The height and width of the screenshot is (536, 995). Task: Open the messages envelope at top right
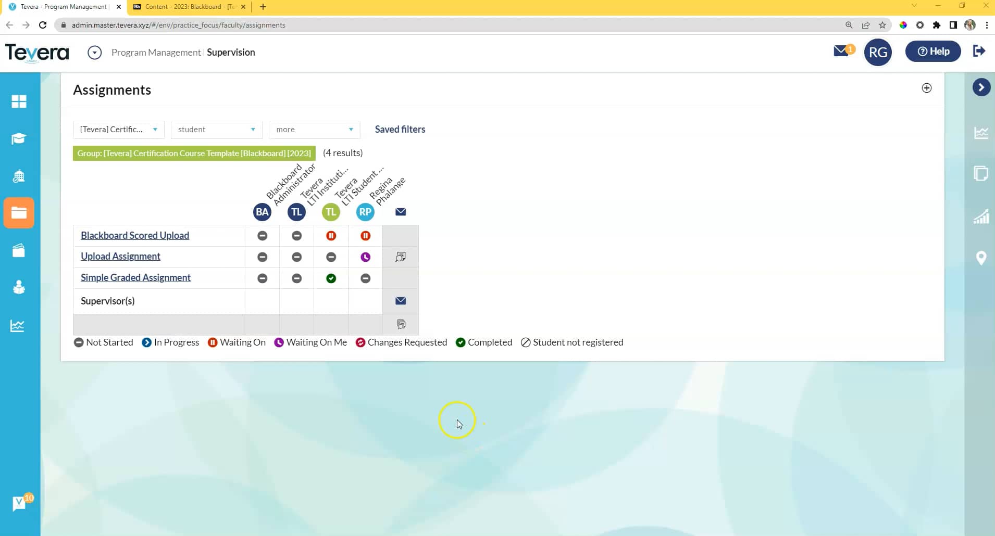tap(841, 51)
